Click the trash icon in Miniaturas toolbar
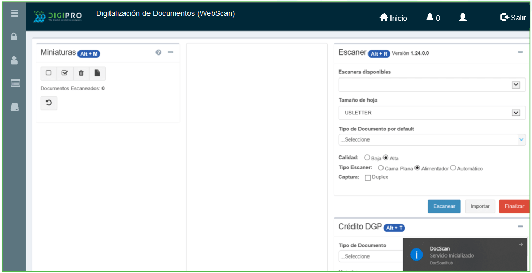The image size is (532, 273). (81, 73)
